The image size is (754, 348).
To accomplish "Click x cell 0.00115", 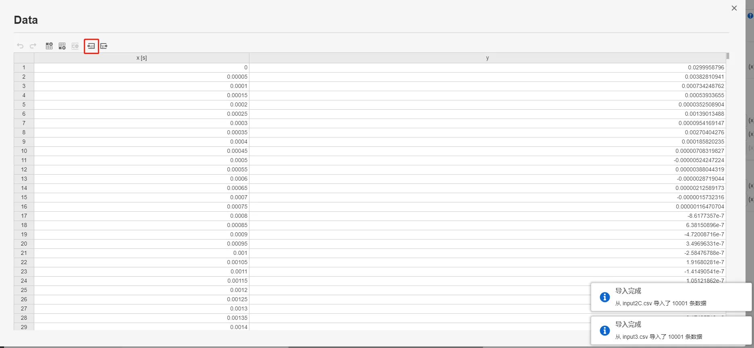I will pyautogui.click(x=141, y=281).
